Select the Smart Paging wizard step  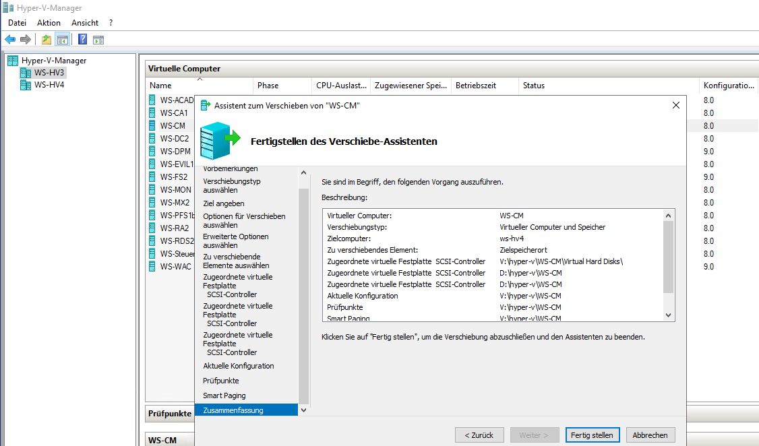(x=224, y=395)
